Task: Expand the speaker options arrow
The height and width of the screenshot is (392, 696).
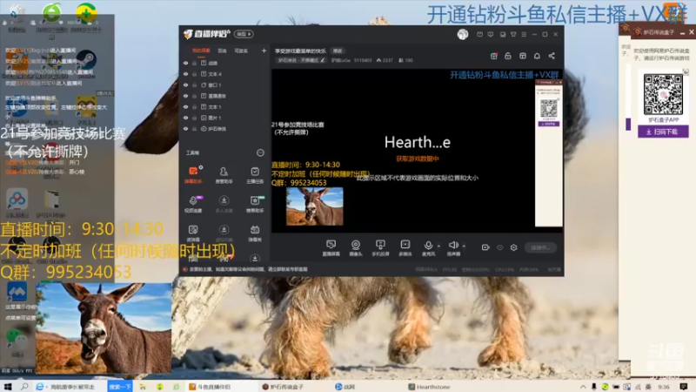Action: pyautogui.click(x=464, y=246)
